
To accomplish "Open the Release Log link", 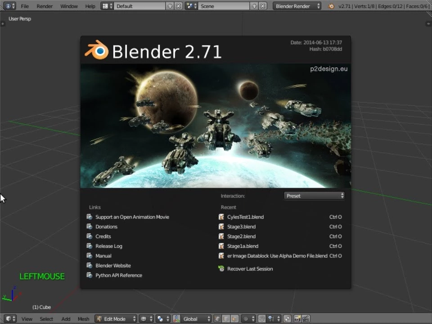I will 104,246.
